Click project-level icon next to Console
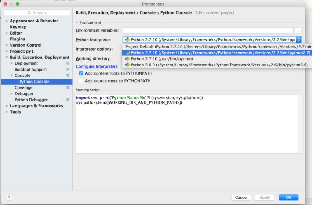313x205 pixels. coord(68,76)
